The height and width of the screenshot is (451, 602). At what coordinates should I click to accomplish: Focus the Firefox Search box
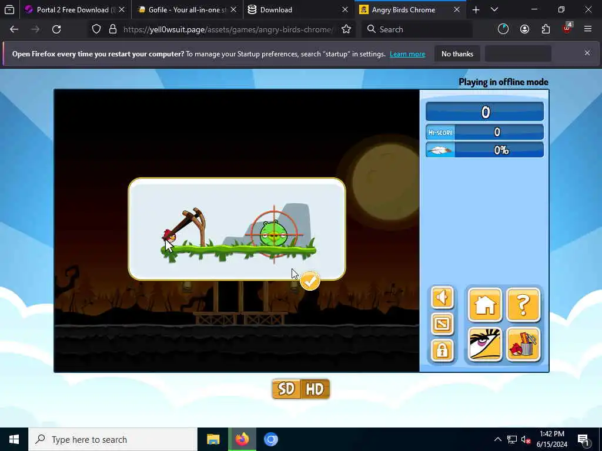417,29
